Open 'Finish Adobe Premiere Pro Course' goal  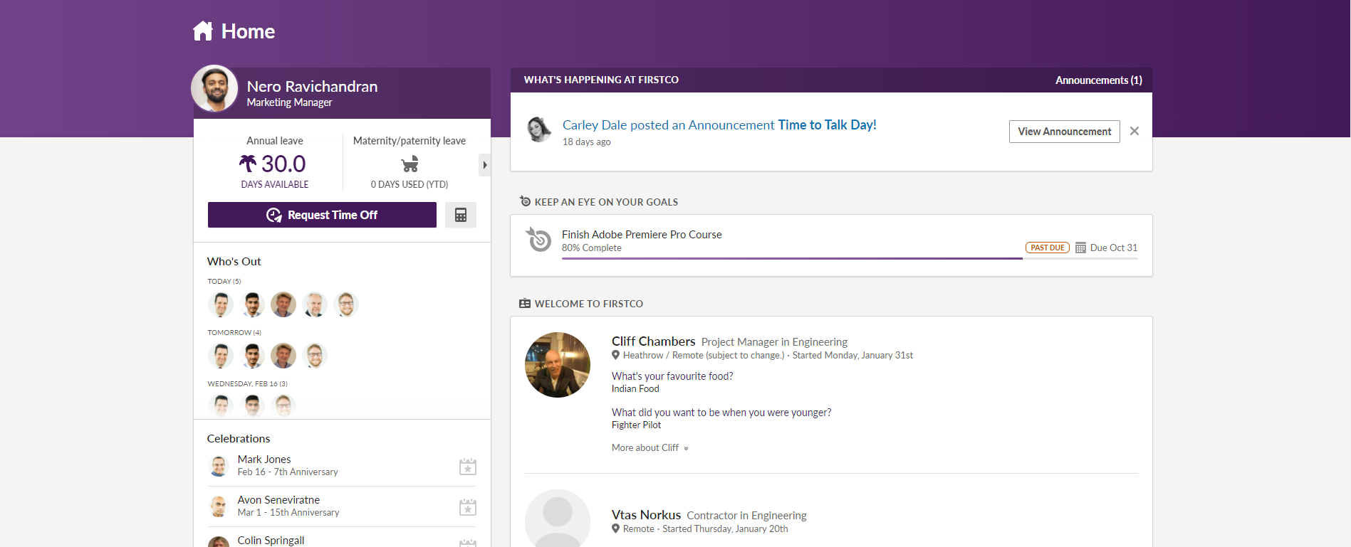(642, 234)
